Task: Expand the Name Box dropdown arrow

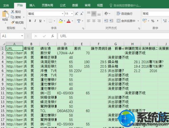Action: click(x=22, y=36)
